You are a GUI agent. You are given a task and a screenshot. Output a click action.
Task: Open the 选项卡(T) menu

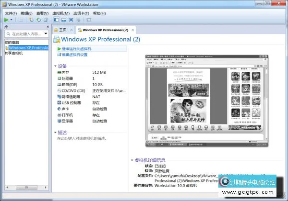(81, 13)
